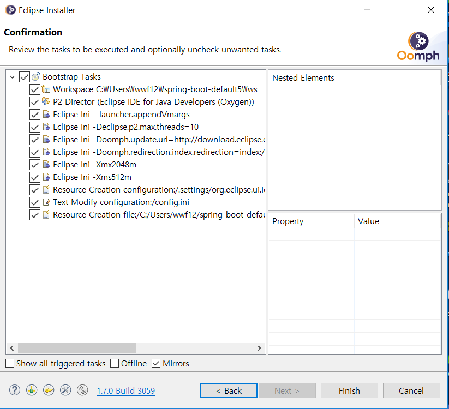Collapse the Bootstrap Tasks tree node
449x409 pixels.
[x=13, y=77]
